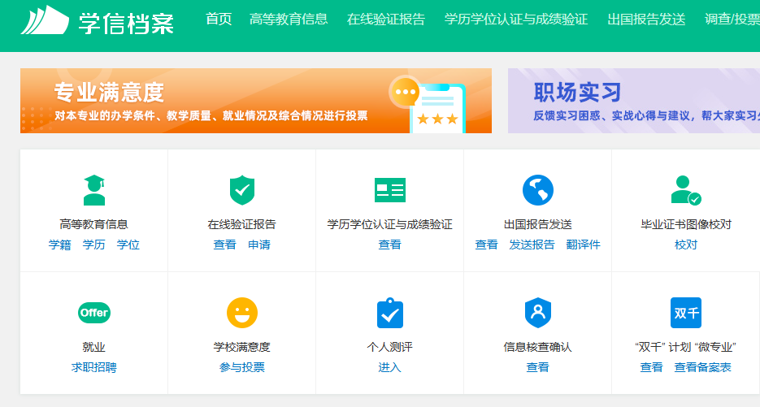Image resolution: width=760 pixels, height=407 pixels.
Task: Click 进入 under 个人测评
Action: tap(389, 367)
